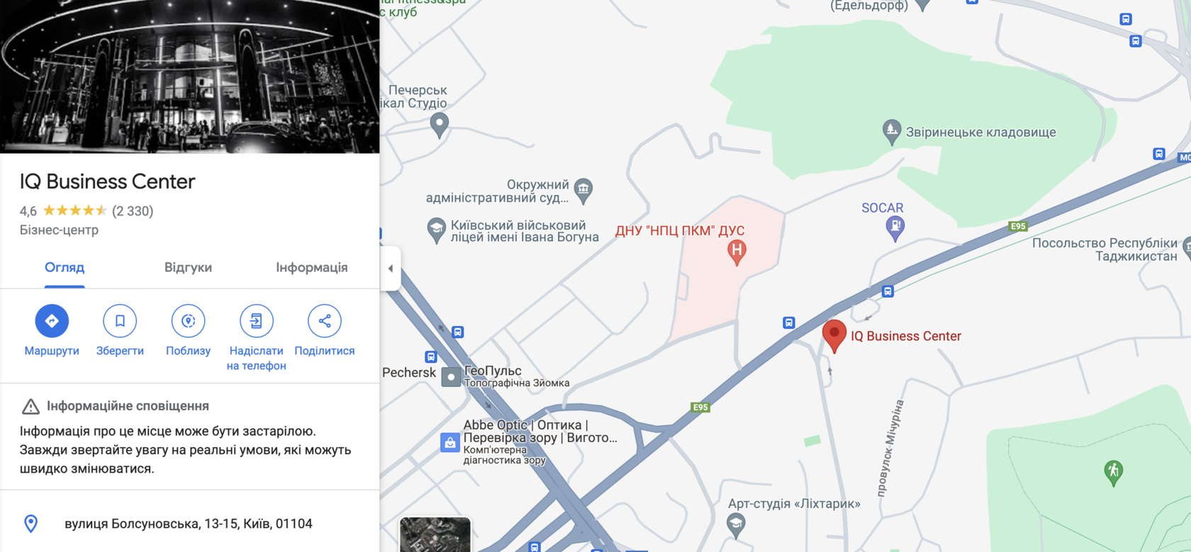1191x552 pixels.
Task: Save place with Зберегти bookmark icon
Action: tap(120, 321)
